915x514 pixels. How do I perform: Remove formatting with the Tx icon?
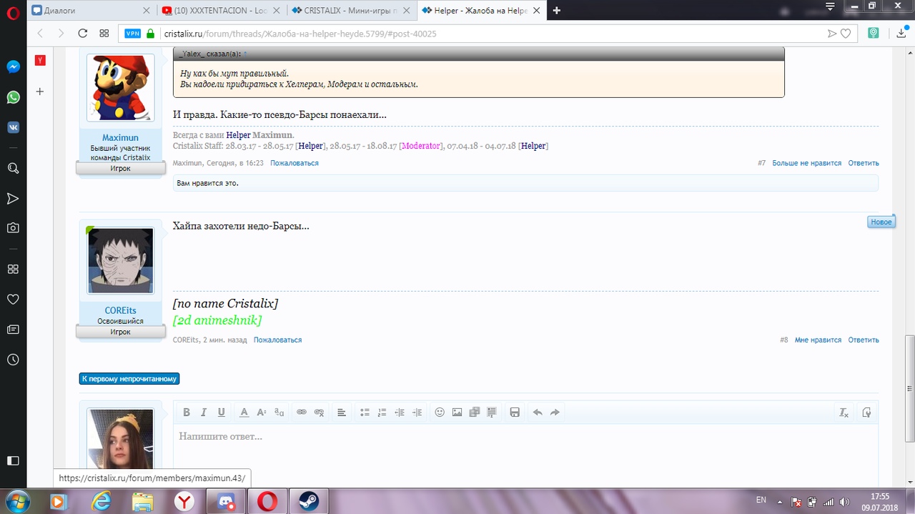(844, 412)
